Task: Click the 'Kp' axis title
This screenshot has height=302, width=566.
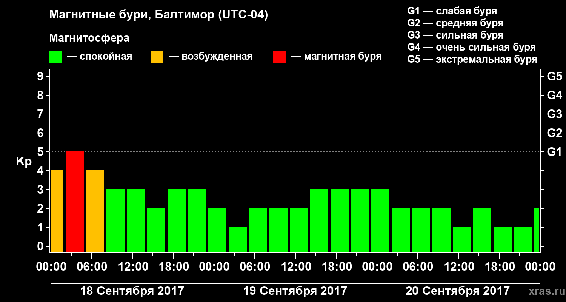Action: tap(24, 162)
